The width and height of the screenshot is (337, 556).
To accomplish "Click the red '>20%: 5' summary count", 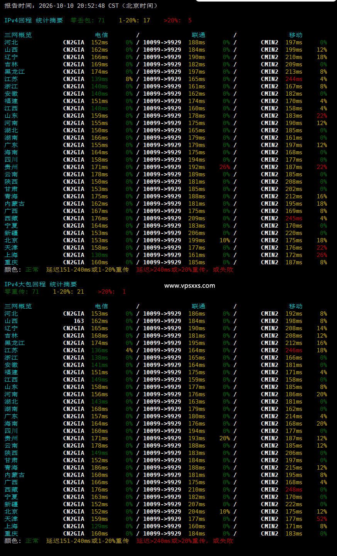I will [177, 20].
